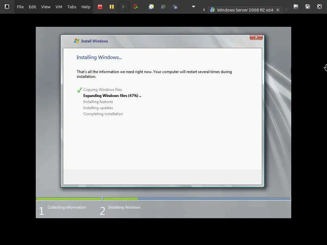
Task: Click the green play/resume VM button
Action: point(124,7)
